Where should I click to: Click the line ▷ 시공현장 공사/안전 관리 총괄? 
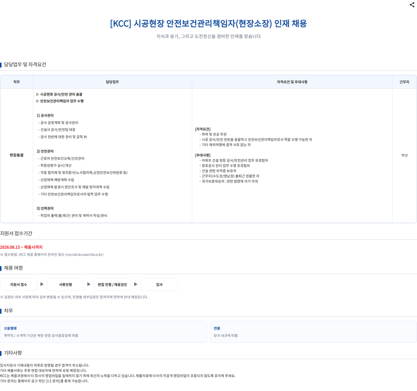pos(59,95)
